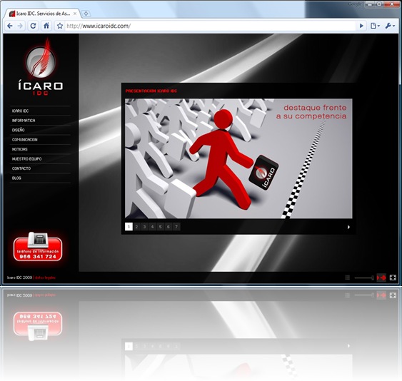Jump to slide 7 in the presentation
This screenshot has height=381, width=402.
click(x=176, y=226)
